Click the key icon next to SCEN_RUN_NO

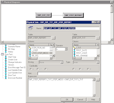click(30, 48)
